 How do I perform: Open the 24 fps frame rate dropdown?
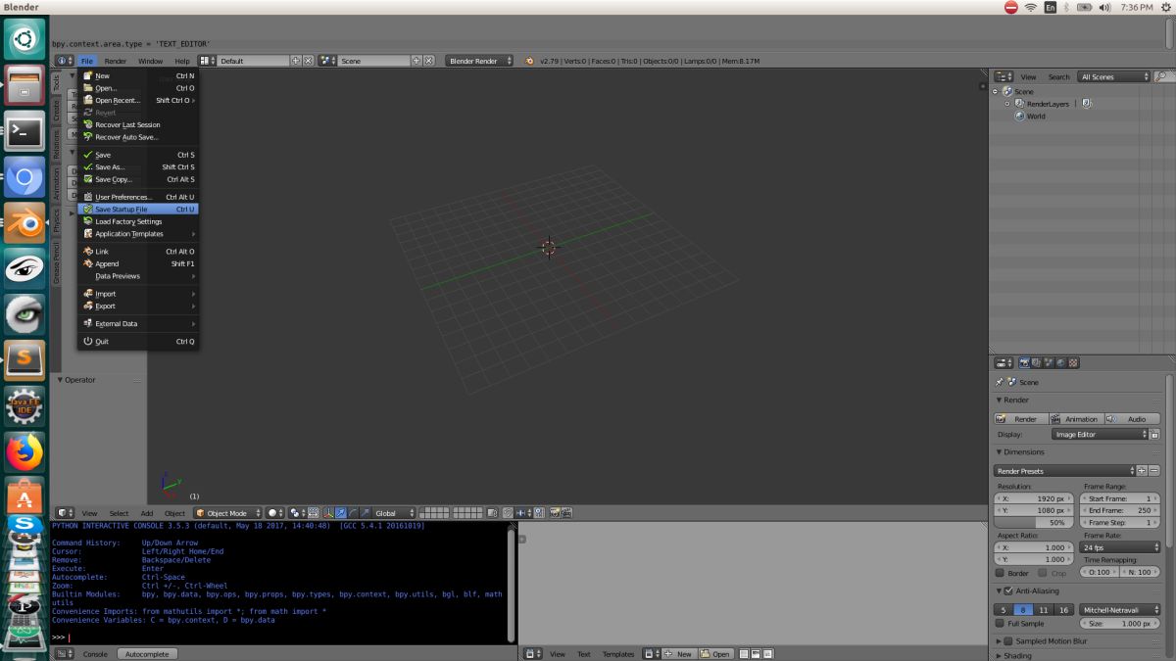[1120, 547]
